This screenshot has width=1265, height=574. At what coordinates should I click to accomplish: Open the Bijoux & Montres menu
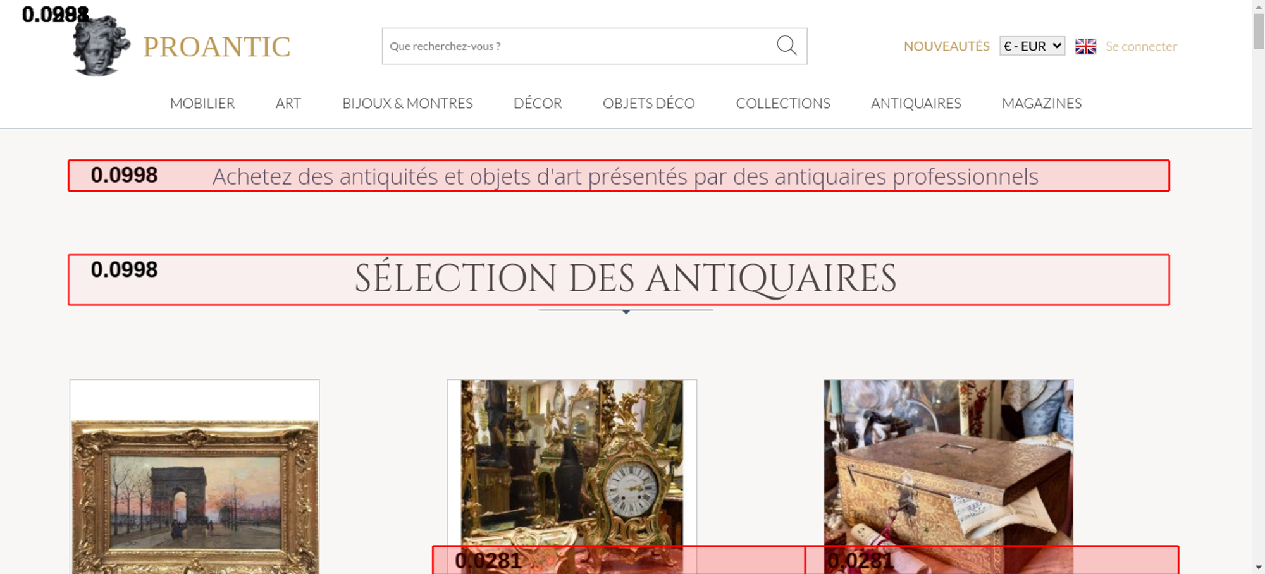coord(407,103)
